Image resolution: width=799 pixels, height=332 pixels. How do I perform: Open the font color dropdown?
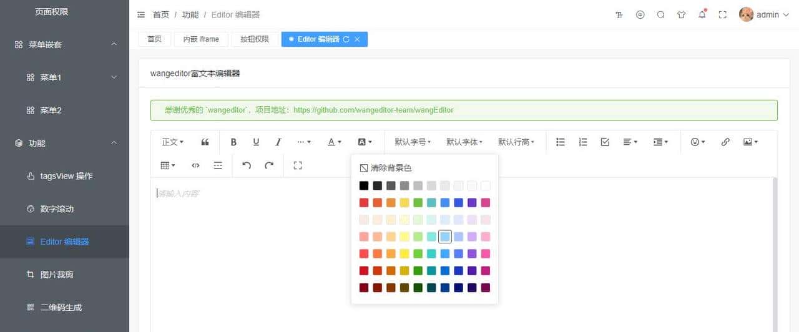point(335,142)
